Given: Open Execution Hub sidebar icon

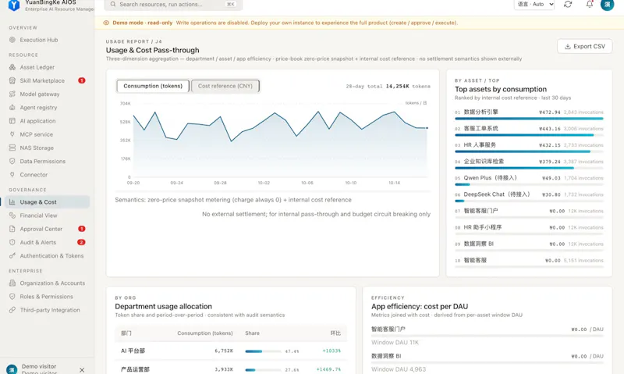Looking at the screenshot, I should click(12, 40).
